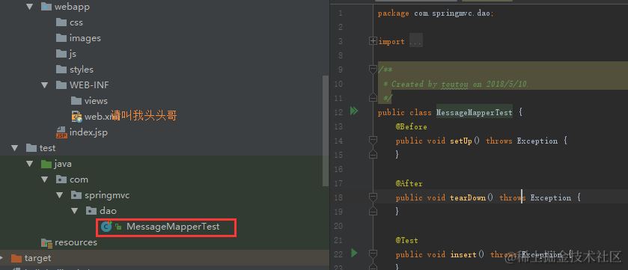628x270 pixels.
Task: Click the MessageMapperTest class icon
Action: (106, 227)
